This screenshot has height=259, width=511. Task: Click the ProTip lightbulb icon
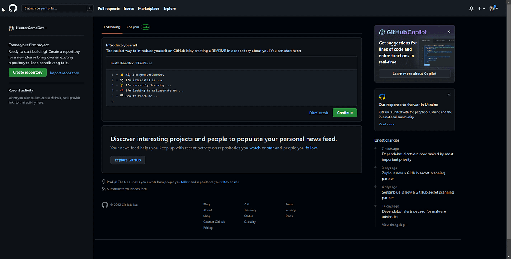click(x=103, y=182)
